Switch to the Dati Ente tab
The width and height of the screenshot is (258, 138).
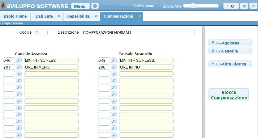[44, 16]
